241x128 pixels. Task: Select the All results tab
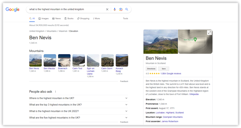32,19
